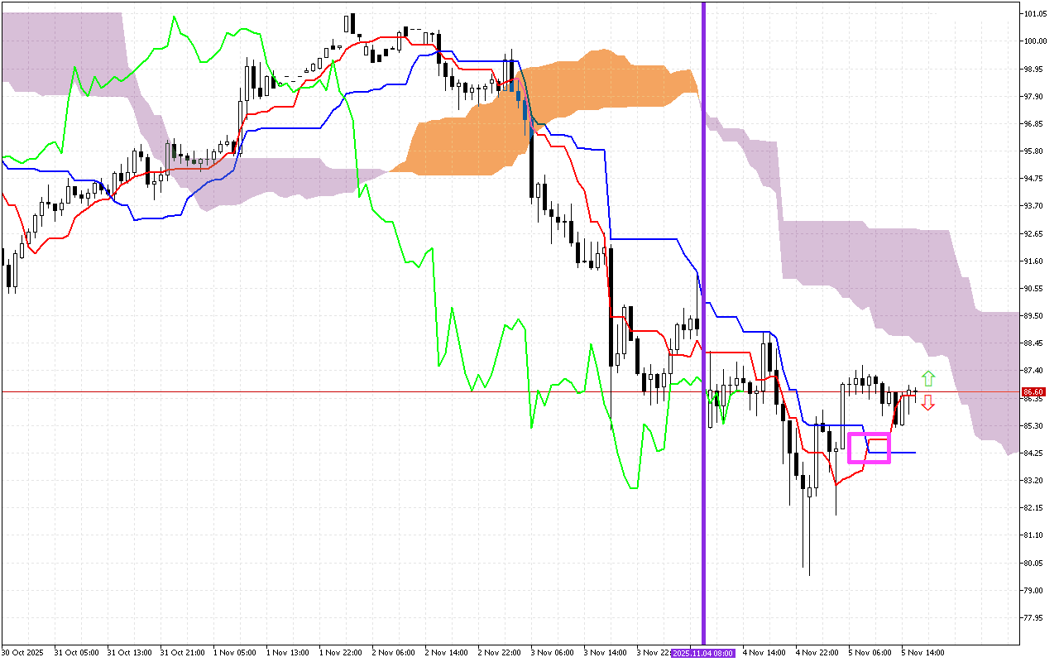Screen dimensions: 1059x662
Task: Click the 3 Nov 14:00 time label
Action: 604,653
